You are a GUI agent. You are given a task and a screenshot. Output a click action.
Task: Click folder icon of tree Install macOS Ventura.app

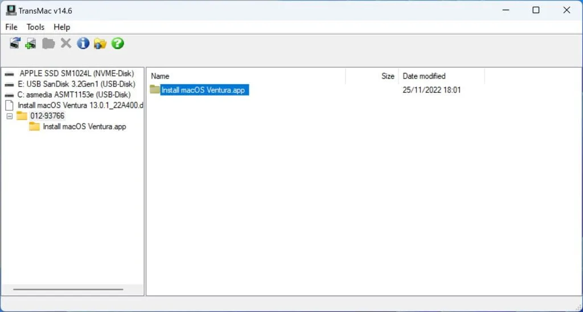(35, 126)
